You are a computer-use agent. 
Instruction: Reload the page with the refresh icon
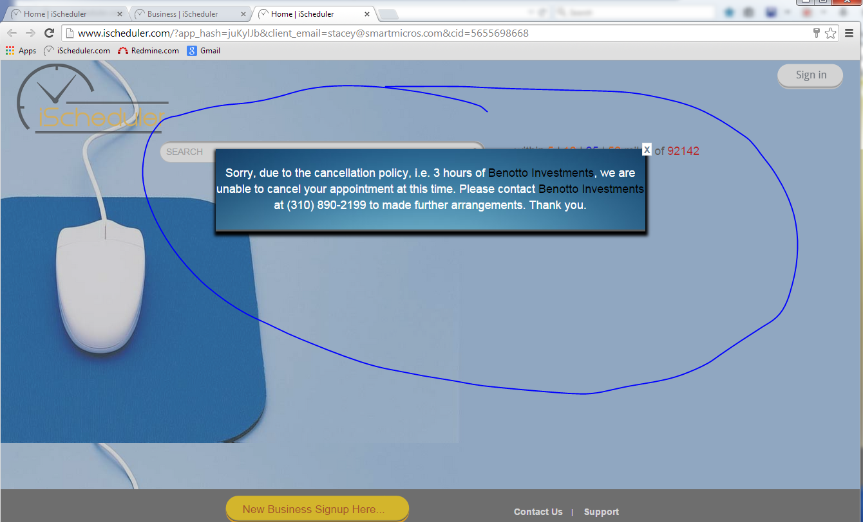click(x=49, y=33)
